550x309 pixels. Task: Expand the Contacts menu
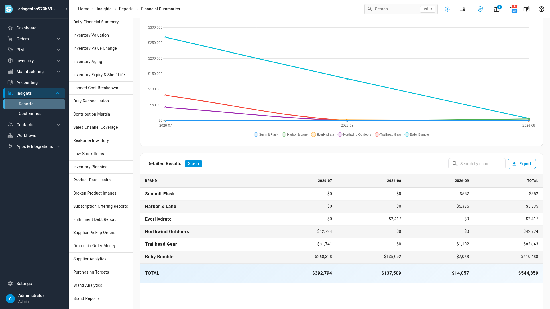click(58, 125)
